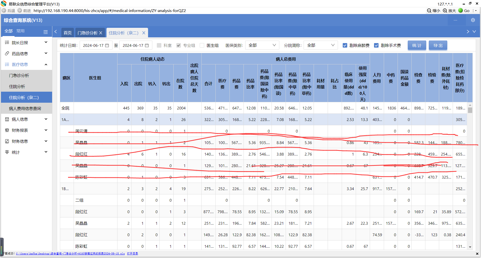Collapse the 医疗信息 menu
This screenshot has width=481, height=258.
click(46, 64)
